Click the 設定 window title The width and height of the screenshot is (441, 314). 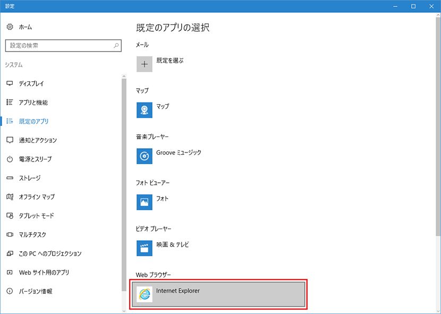point(10,6)
